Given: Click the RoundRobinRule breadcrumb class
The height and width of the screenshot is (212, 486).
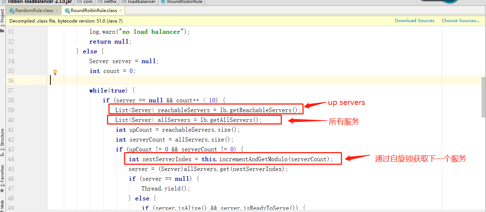Looking at the screenshot, I should (x=182, y=2).
